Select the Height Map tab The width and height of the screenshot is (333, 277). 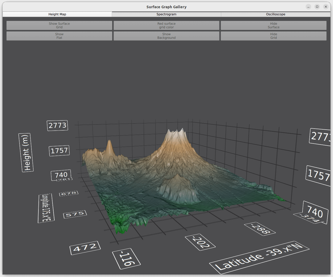[x=57, y=14]
